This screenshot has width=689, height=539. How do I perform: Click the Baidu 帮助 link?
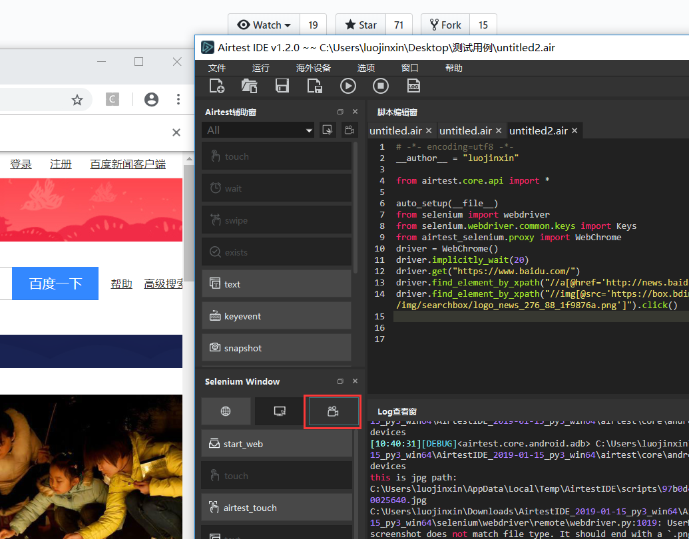coord(121,284)
